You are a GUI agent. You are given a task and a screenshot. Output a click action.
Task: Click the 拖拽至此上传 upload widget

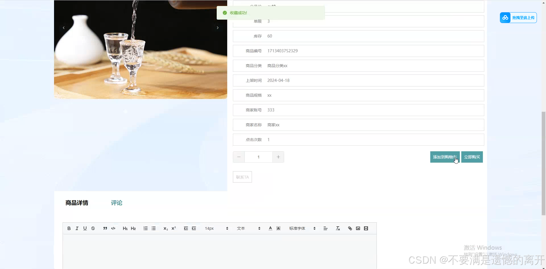click(x=518, y=18)
